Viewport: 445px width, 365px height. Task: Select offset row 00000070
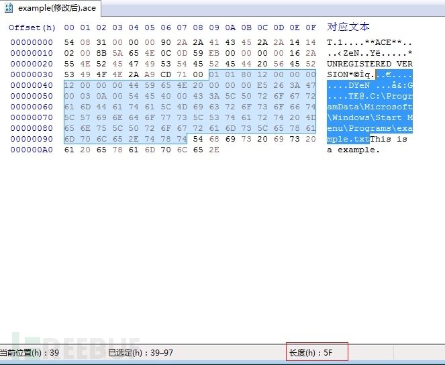(32, 117)
